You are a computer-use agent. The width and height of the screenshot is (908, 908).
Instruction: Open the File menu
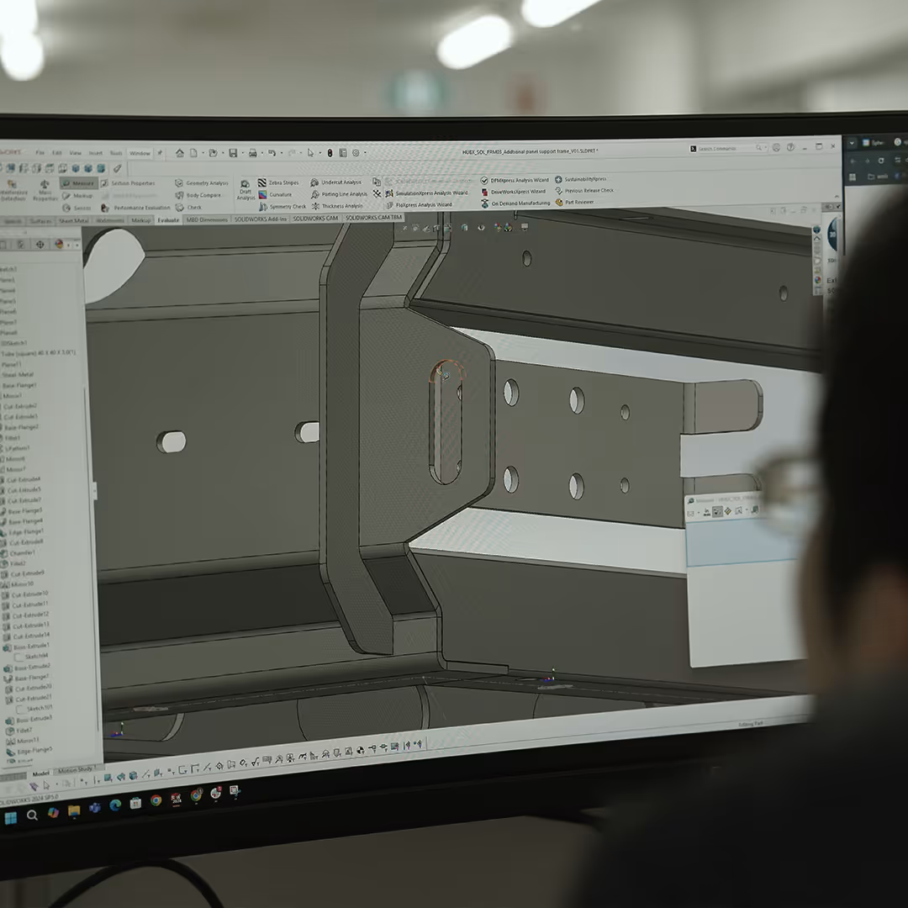point(40,153)
